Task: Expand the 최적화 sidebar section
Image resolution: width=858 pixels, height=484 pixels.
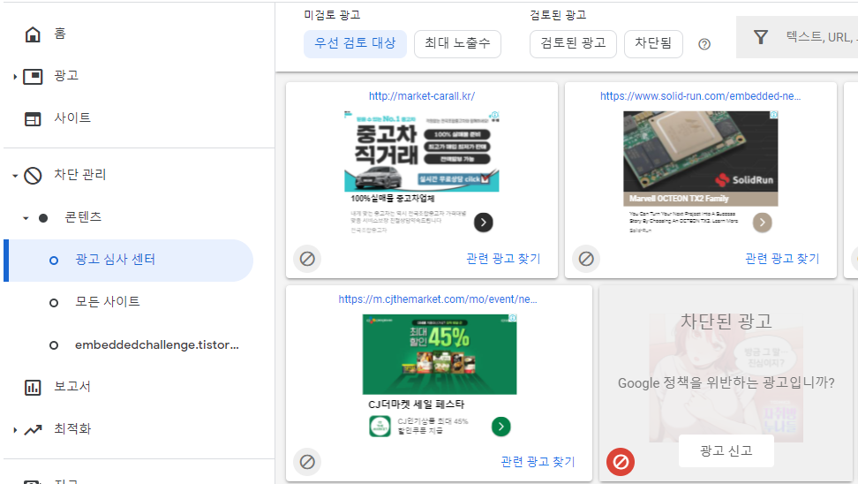Action: (15, 430)
